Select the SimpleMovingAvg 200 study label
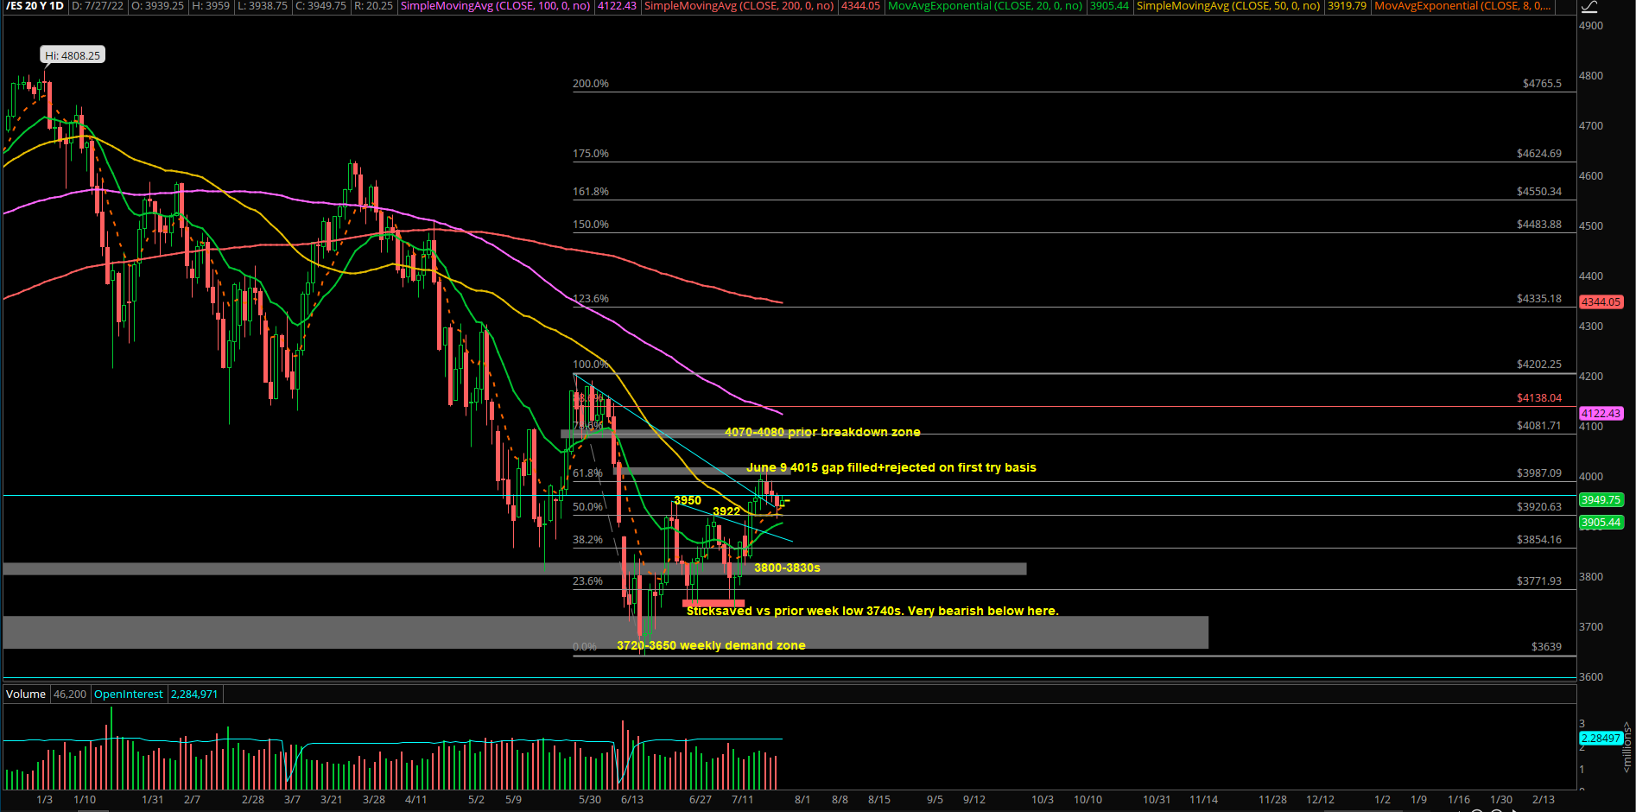The width and height of the screenshot is (1636, 812). [739, 6]
